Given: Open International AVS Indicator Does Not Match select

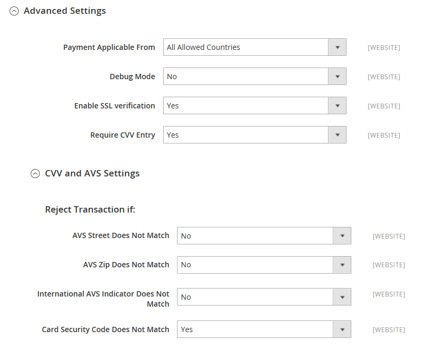Looking at the screenshot, I should (264, 297).
